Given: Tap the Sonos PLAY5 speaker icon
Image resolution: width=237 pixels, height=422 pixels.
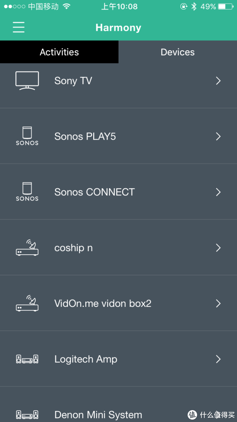Looking at the screenshot, I should point(27,136).
